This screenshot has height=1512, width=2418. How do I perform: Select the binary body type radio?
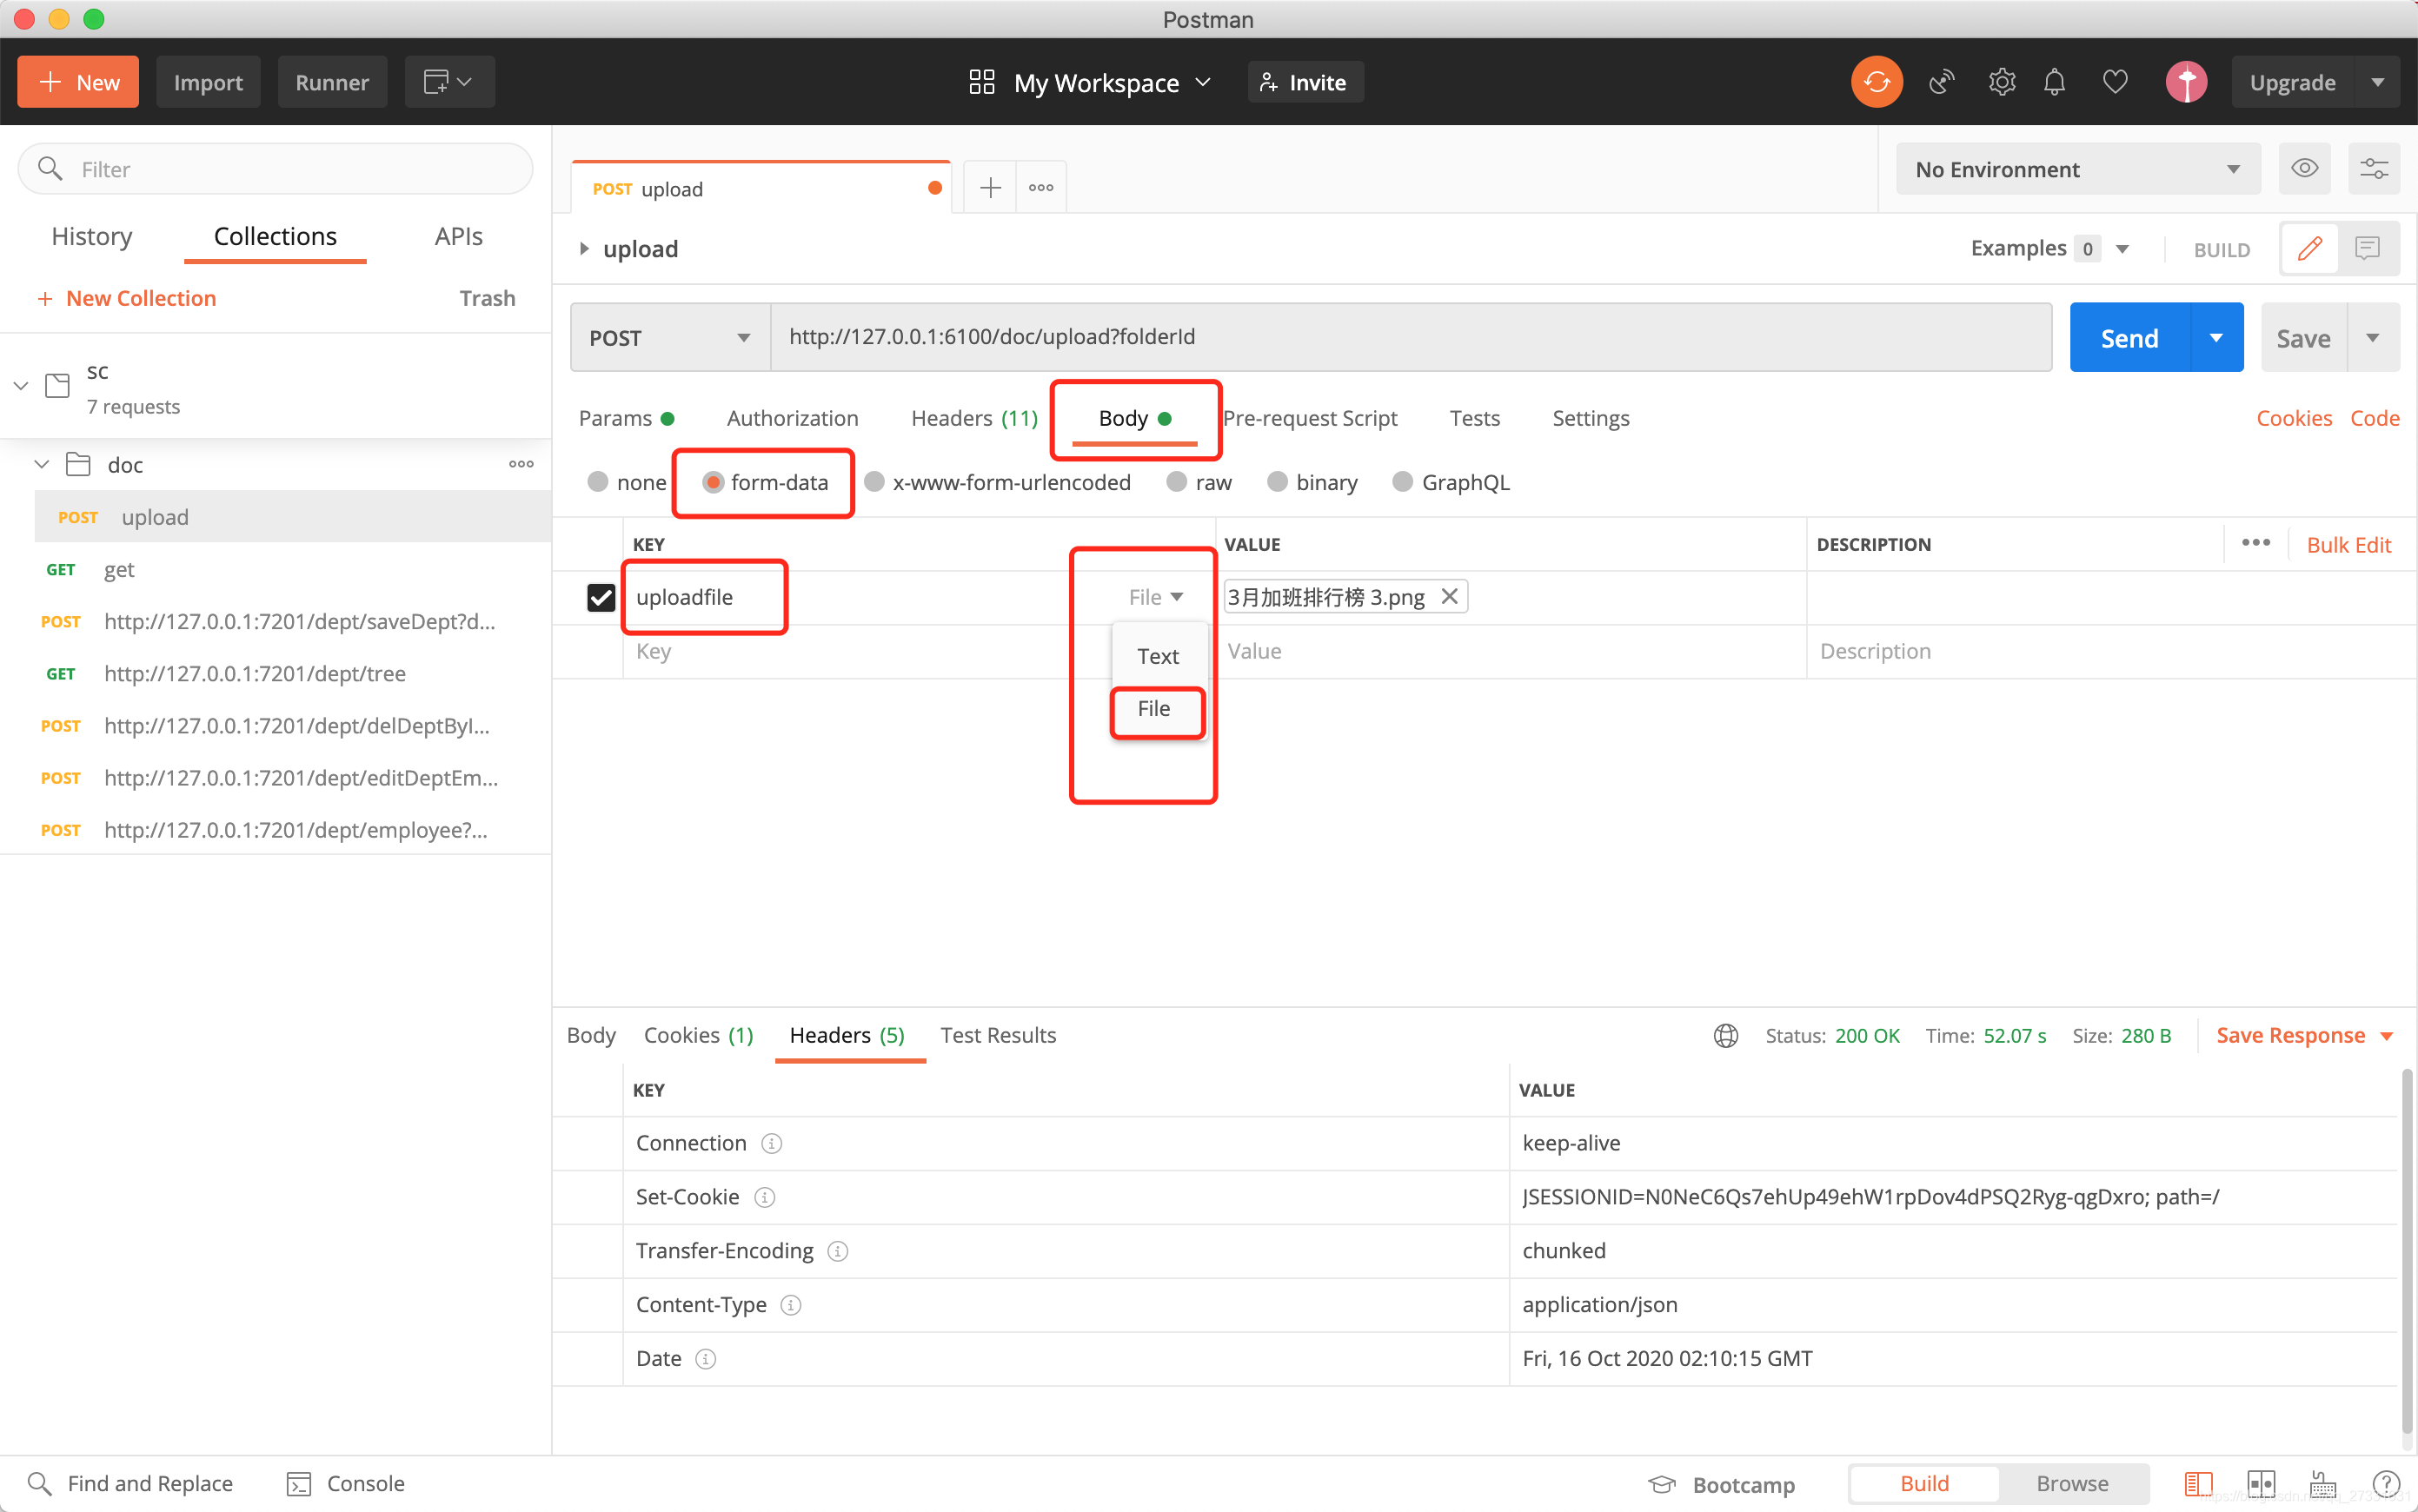click(x=1277, y=482)
